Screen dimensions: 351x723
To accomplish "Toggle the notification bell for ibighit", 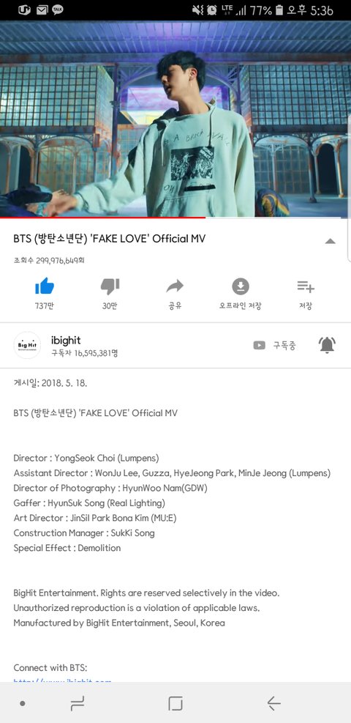I will point(327,345).
